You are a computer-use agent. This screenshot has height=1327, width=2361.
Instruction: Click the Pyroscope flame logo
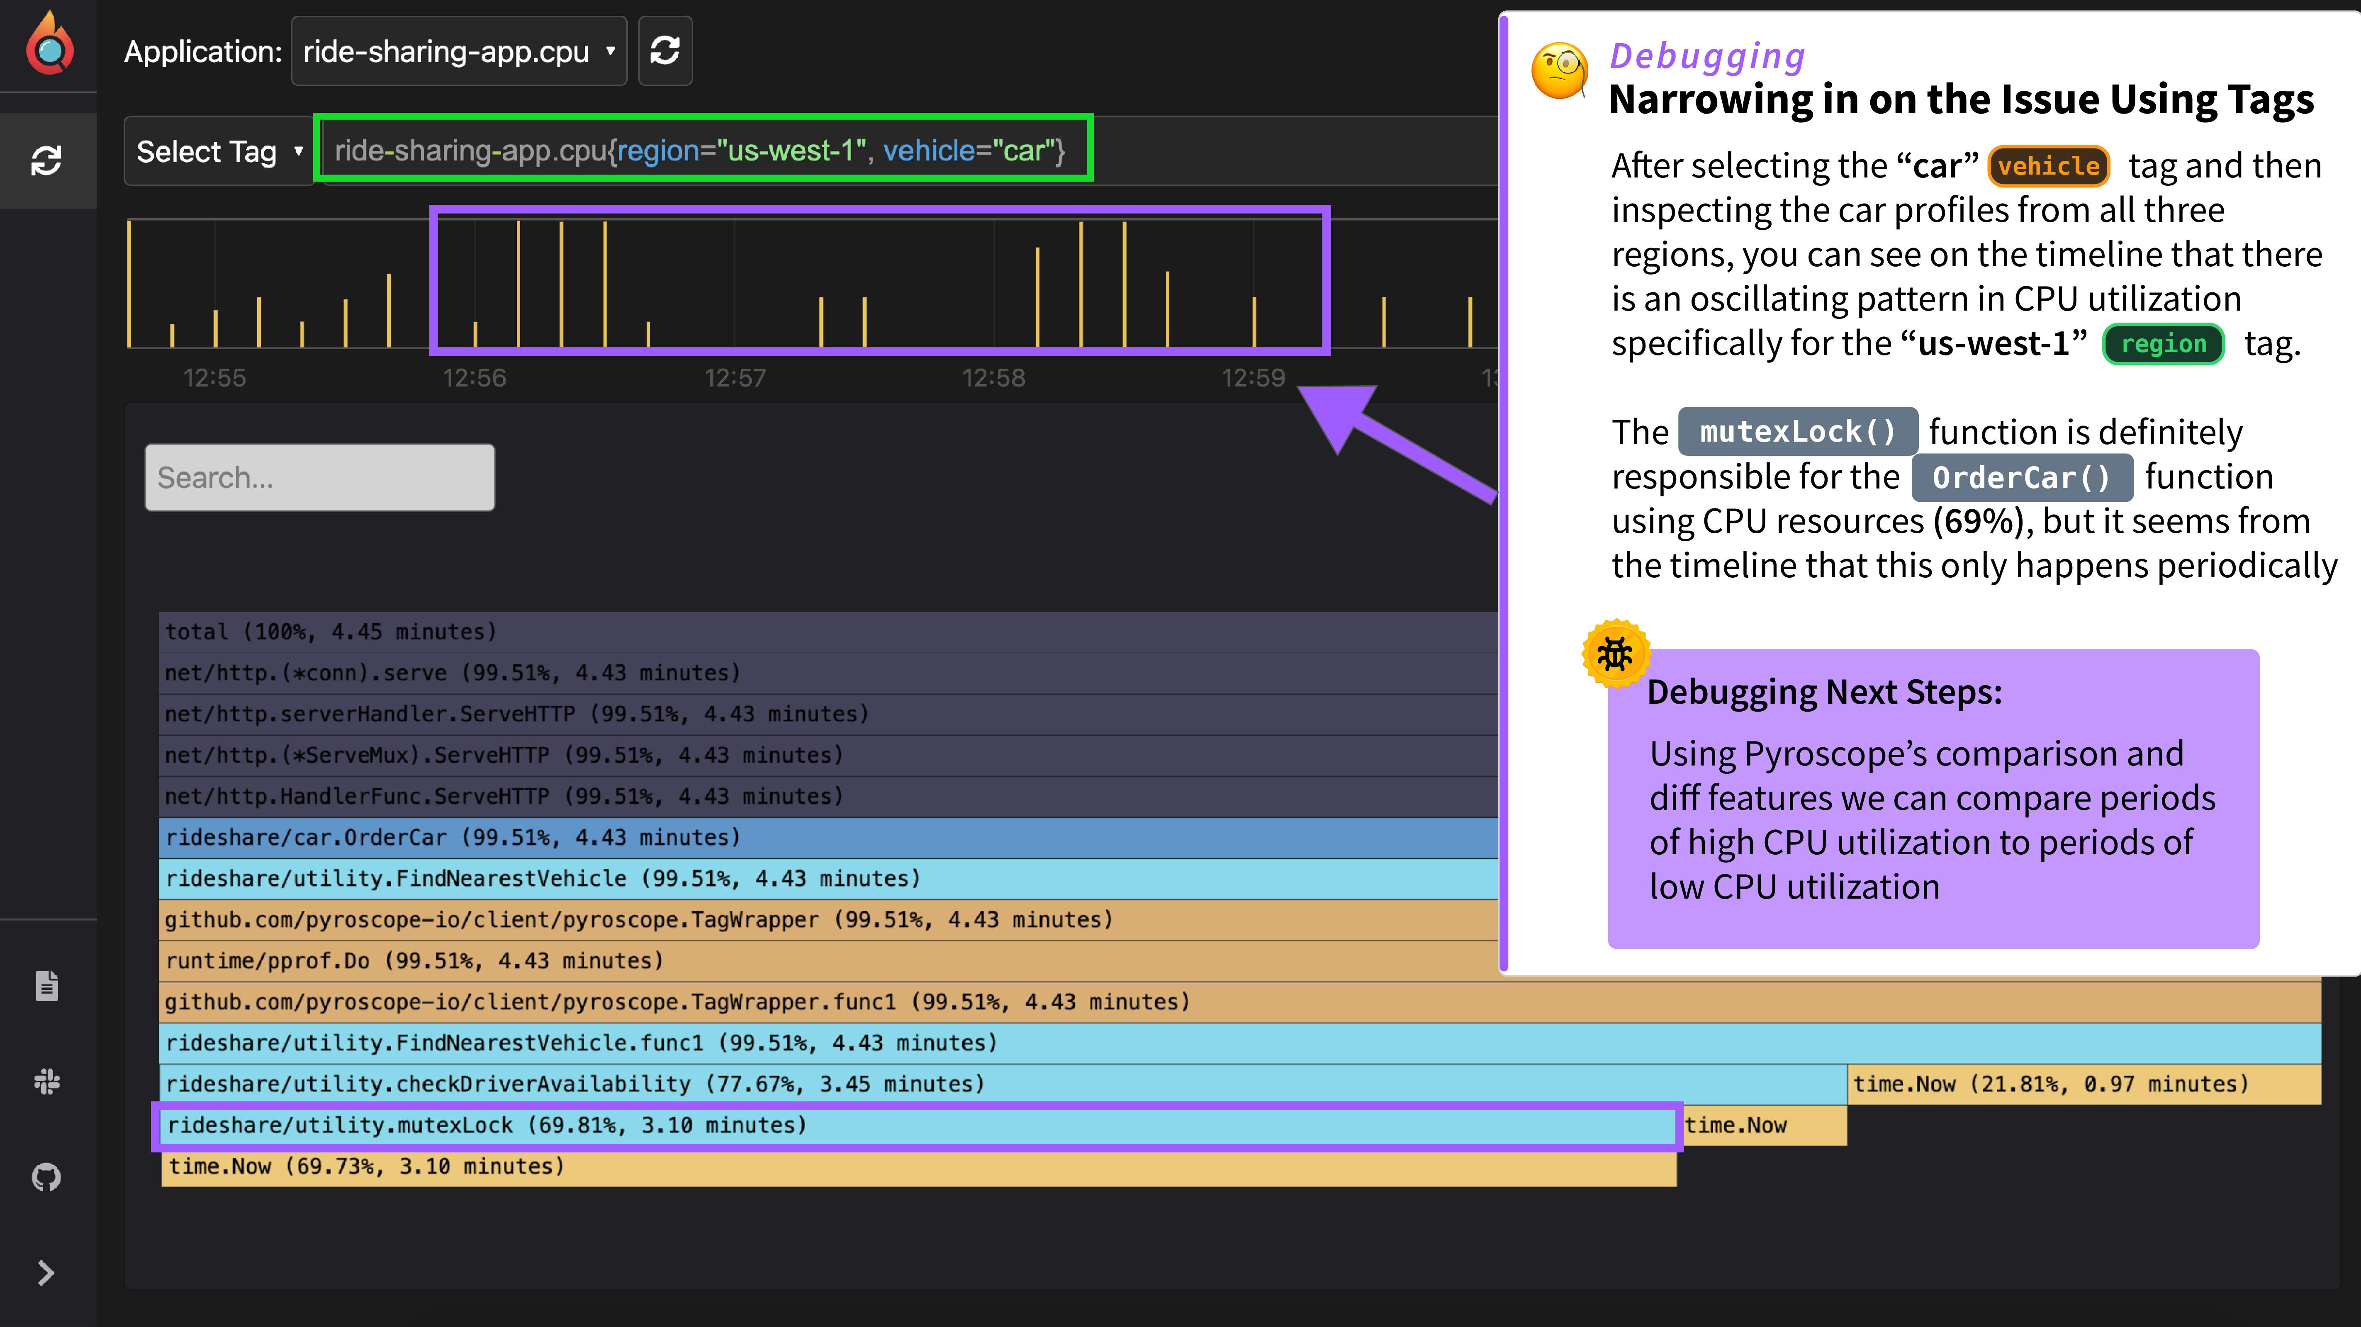[x=49, y=45]
